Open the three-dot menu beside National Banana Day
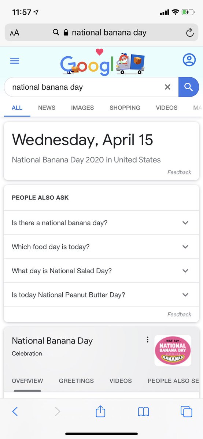The height and width of the screenshot is (439, 203). tap(147, 339)
